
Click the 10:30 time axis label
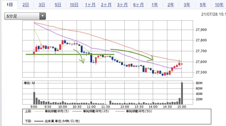77,107
